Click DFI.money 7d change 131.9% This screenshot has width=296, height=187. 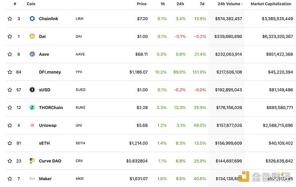pos(199,72)
